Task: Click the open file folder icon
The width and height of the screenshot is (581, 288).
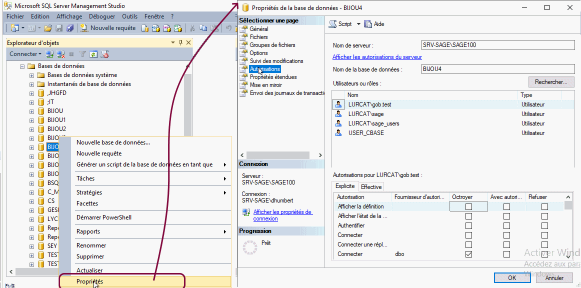Action: (48, 28)
